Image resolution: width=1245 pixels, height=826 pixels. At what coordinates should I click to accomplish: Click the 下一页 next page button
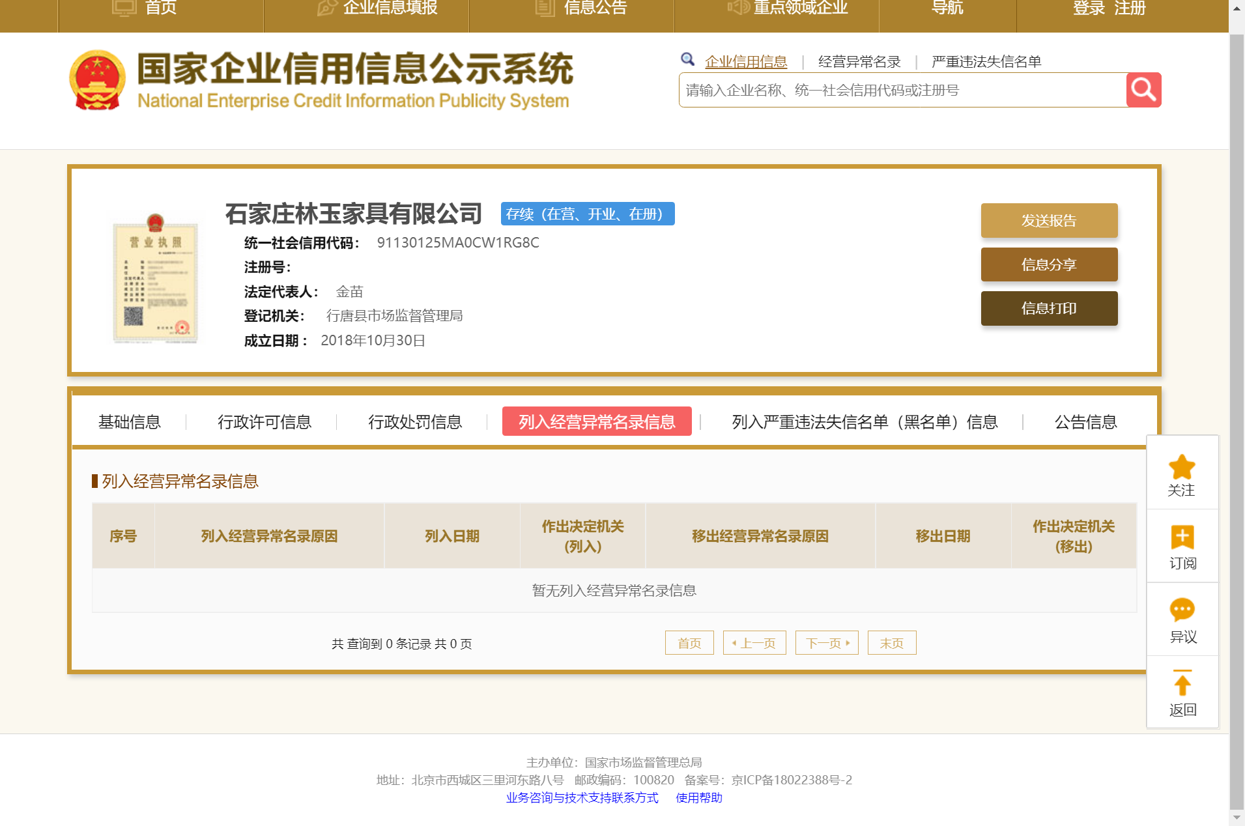point(827,643)
